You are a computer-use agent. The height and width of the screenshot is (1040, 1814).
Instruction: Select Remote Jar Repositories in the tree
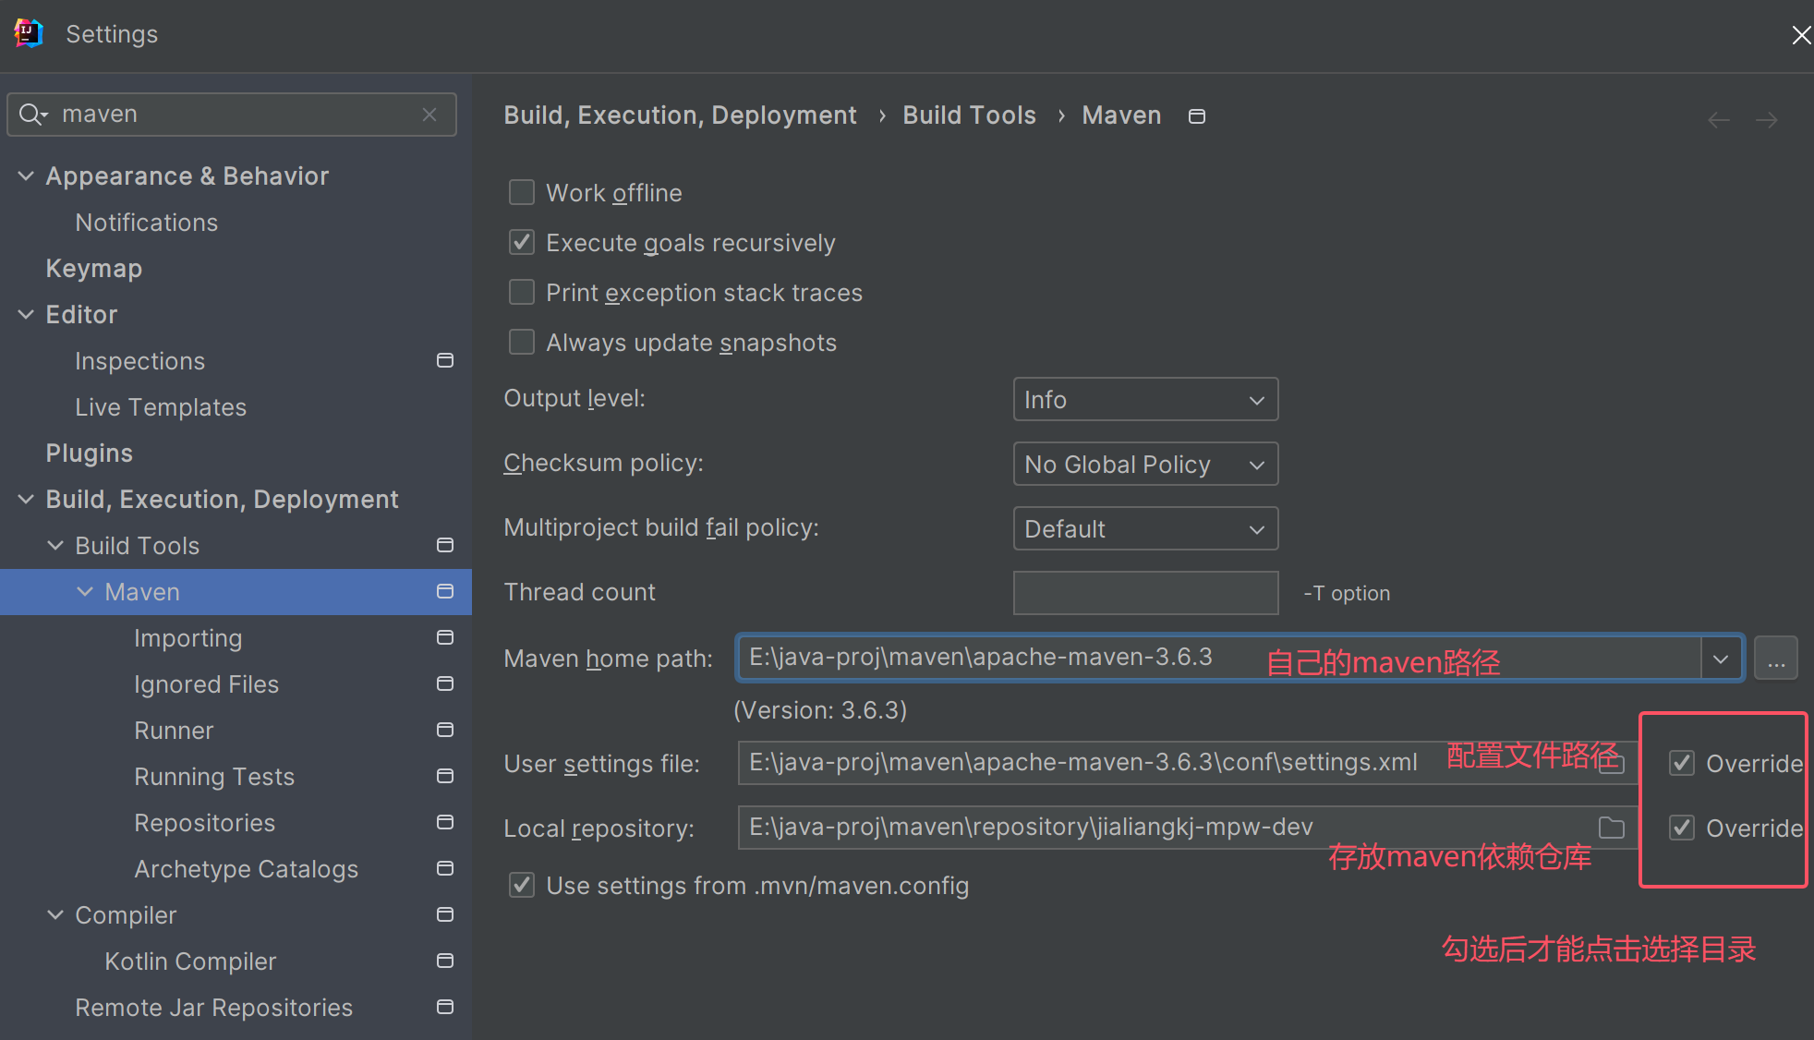pyautogui.click(x=214, y=1007)
